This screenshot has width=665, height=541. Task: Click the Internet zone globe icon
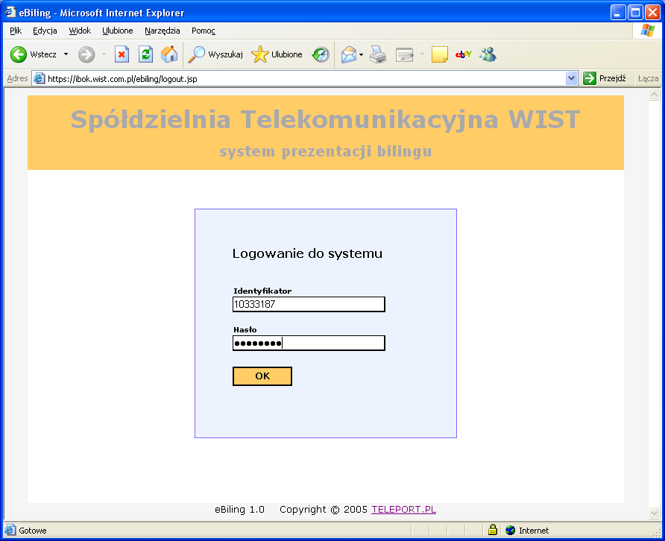pos(510,530)
